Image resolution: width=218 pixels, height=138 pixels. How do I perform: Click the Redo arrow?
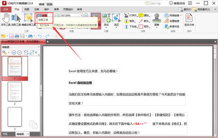48,36
